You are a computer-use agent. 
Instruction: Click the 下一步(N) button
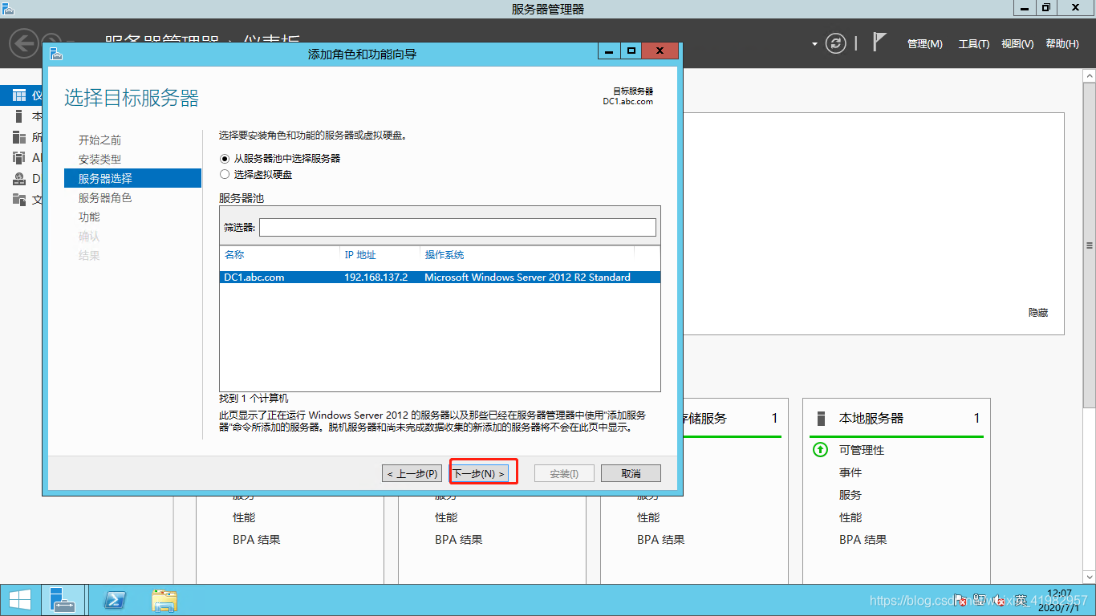(x=479, y=473)
